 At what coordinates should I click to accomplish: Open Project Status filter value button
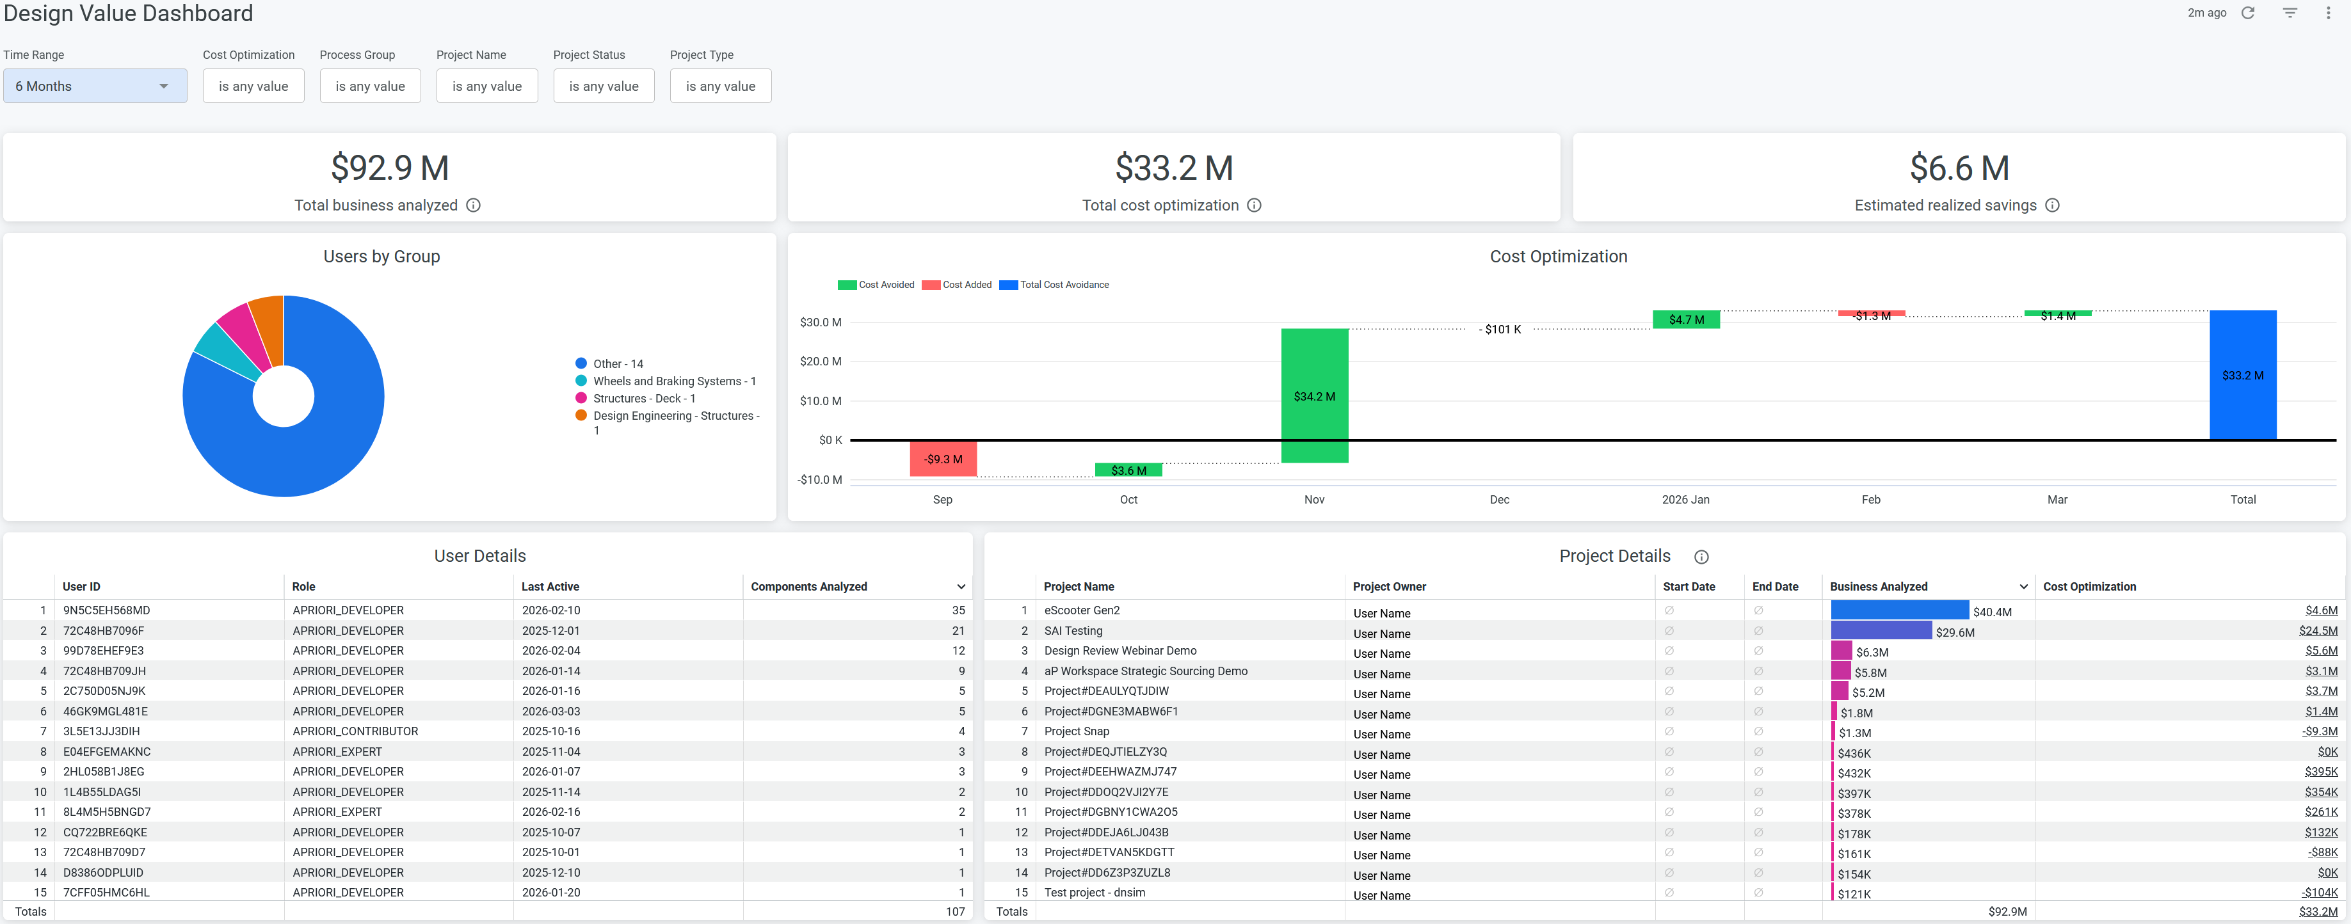(603, 86)
